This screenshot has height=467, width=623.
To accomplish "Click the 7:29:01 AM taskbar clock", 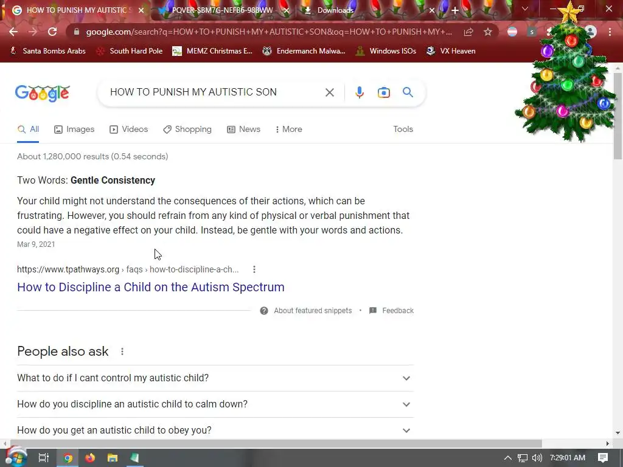I will pos(568,458).
